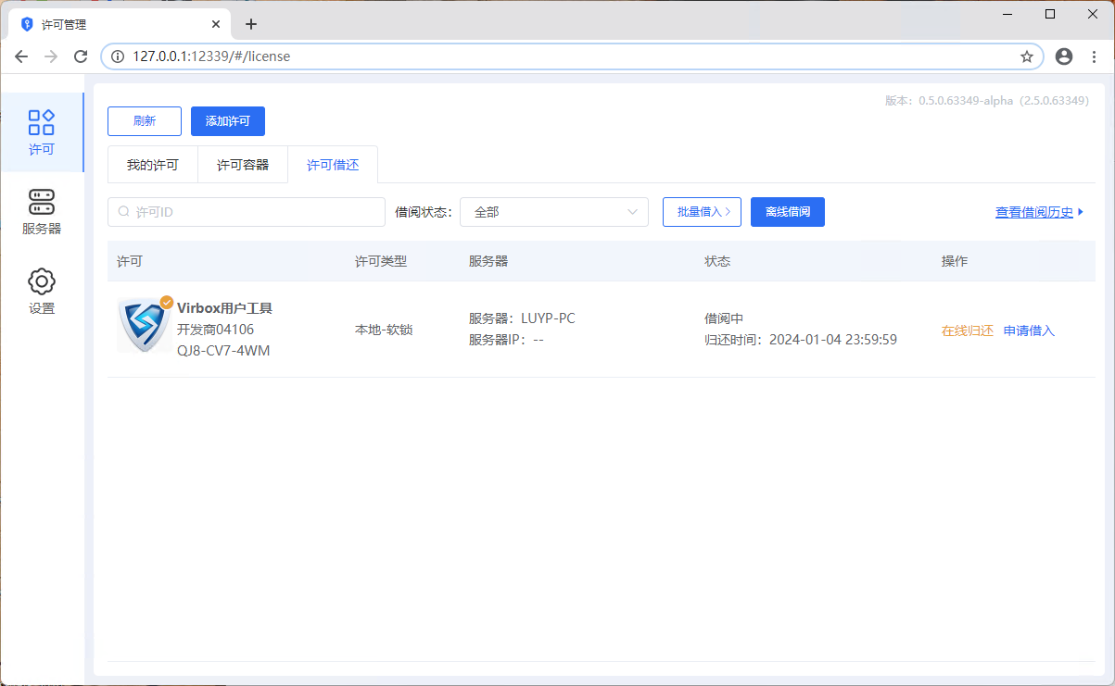Expand the 借阅状态 dropdown showing 全部
Screen dimensions: 1115x686
[x=554, y=212]
